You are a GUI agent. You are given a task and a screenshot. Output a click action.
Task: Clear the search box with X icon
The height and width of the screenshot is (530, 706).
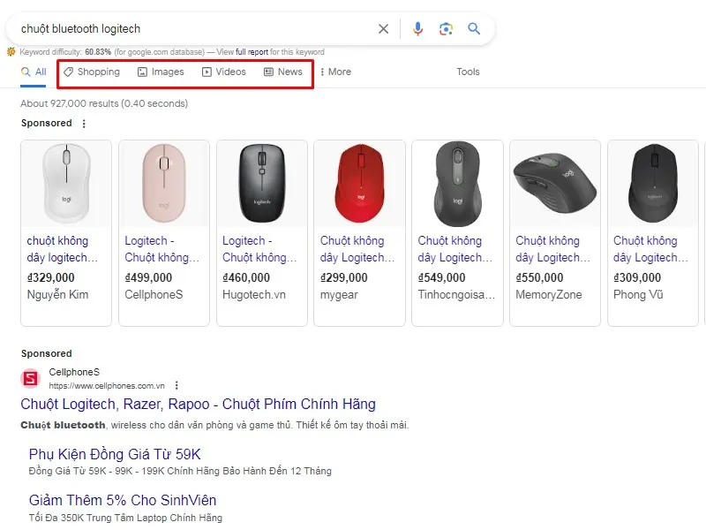383,29
